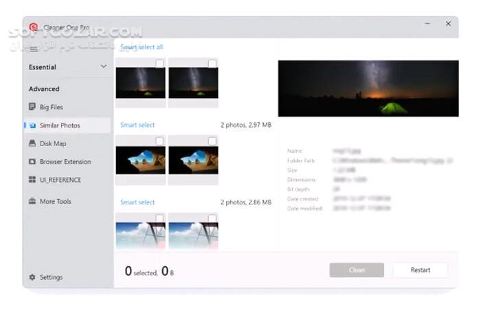Click the Cleaner One Pro logo icon
The width and height of the screenshot is (481, 317).
(33, 27)
